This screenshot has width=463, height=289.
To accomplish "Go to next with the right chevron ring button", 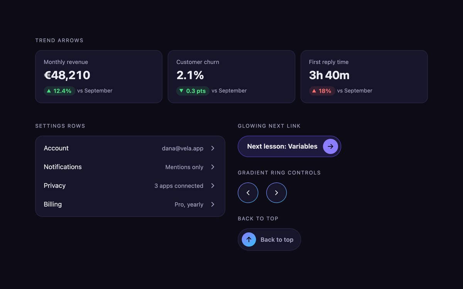I will click(277, 193).
